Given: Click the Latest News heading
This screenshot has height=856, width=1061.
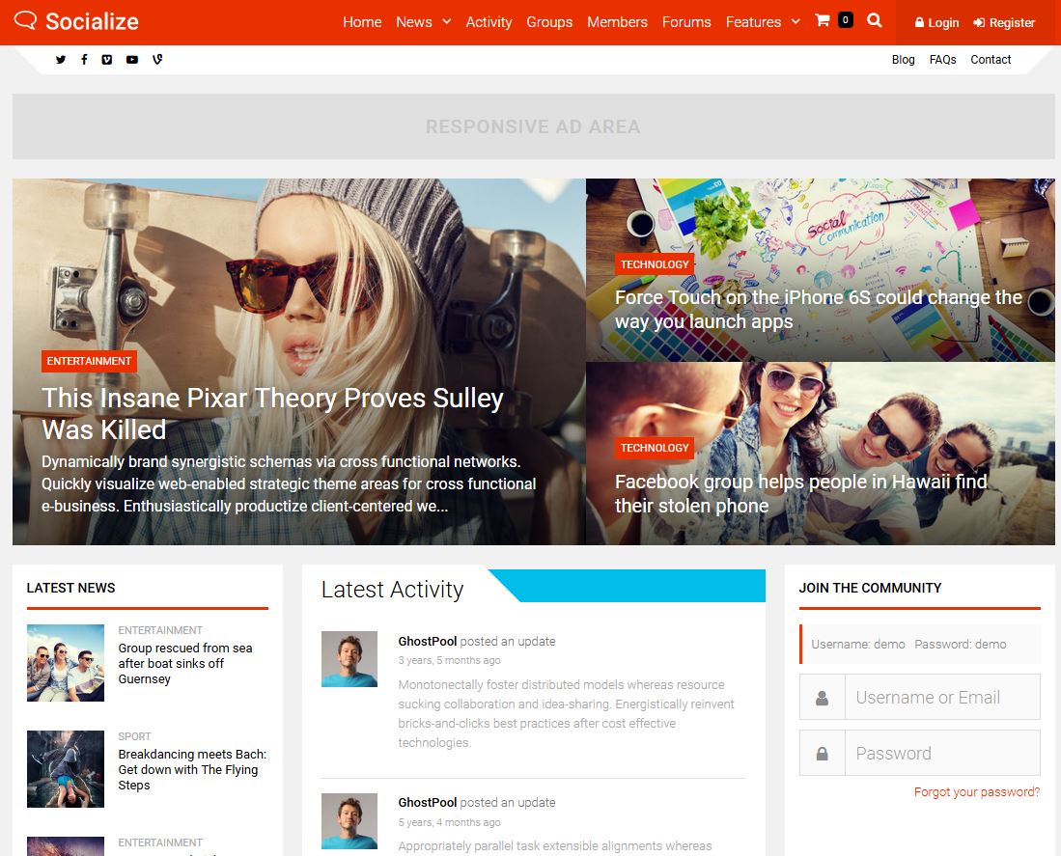Looking at the screenshot, I should click(x=71, y=588).
